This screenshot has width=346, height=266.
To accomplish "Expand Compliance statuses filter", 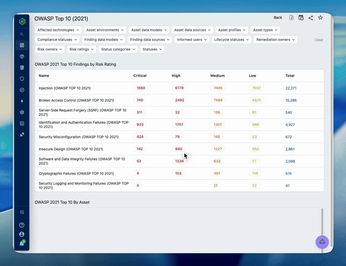I will coord(57,39).
